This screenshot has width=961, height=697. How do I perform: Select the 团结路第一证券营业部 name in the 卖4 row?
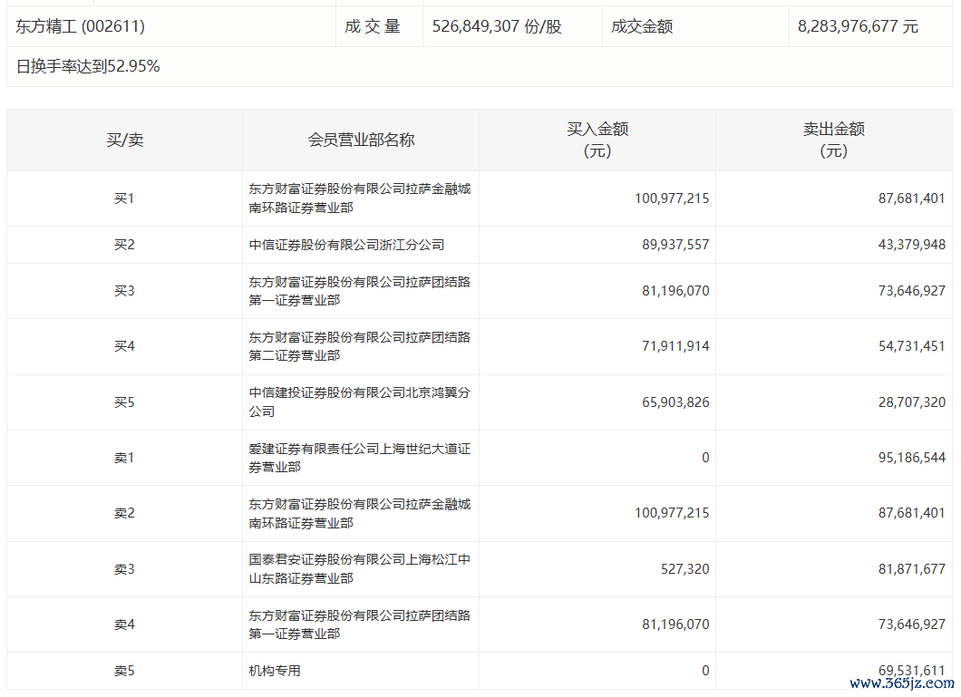(360, 624)
